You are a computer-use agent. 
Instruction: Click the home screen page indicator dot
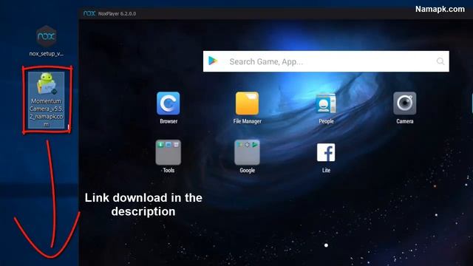(326, 245)
